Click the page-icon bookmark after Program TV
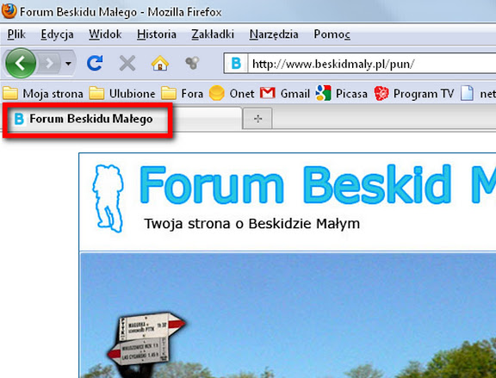Image resolution: width=496 pixels, height=378 pixels. pos(478,93)
